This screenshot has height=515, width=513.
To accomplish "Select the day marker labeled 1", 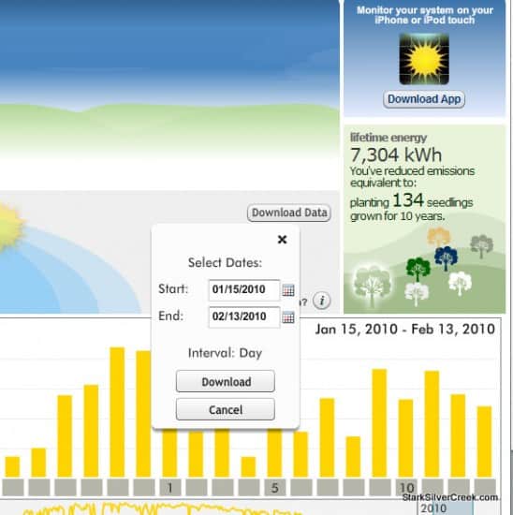I will tap(169, 488).
